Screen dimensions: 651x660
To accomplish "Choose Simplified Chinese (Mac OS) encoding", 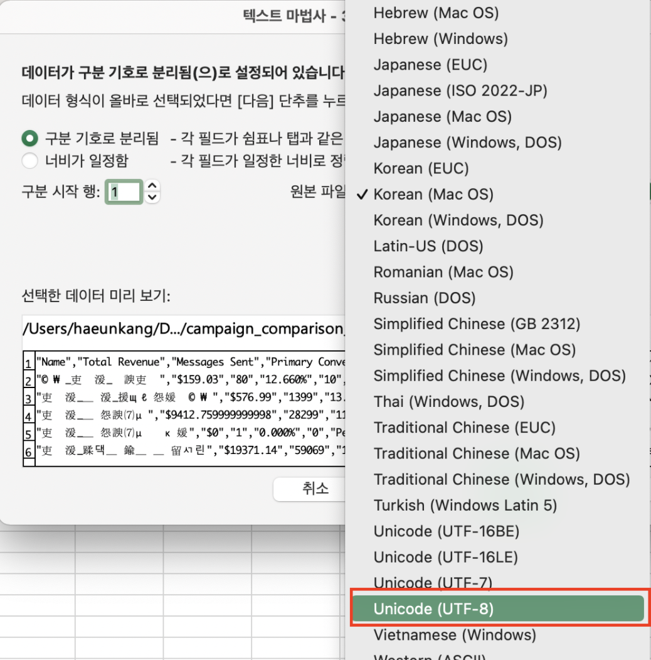I will (x=497, y=350).
